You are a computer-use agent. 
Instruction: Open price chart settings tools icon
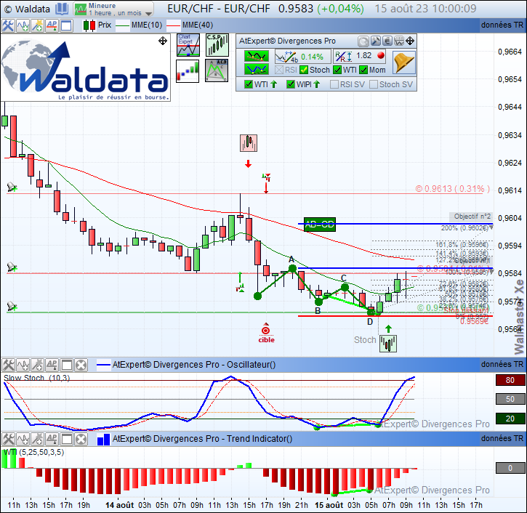8,25
